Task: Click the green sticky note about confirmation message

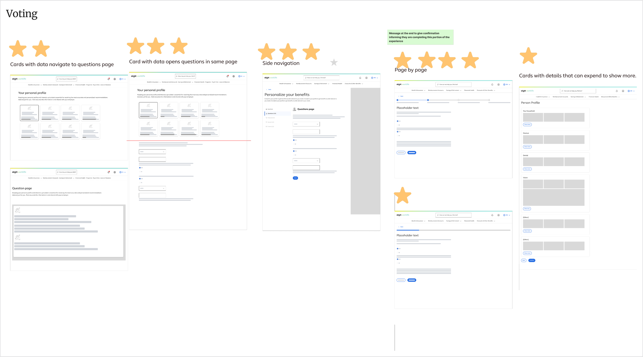Action: coord(420,37)
